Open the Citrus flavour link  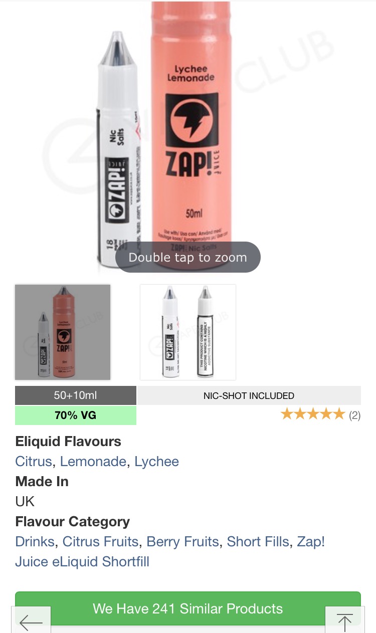[34, 461]
